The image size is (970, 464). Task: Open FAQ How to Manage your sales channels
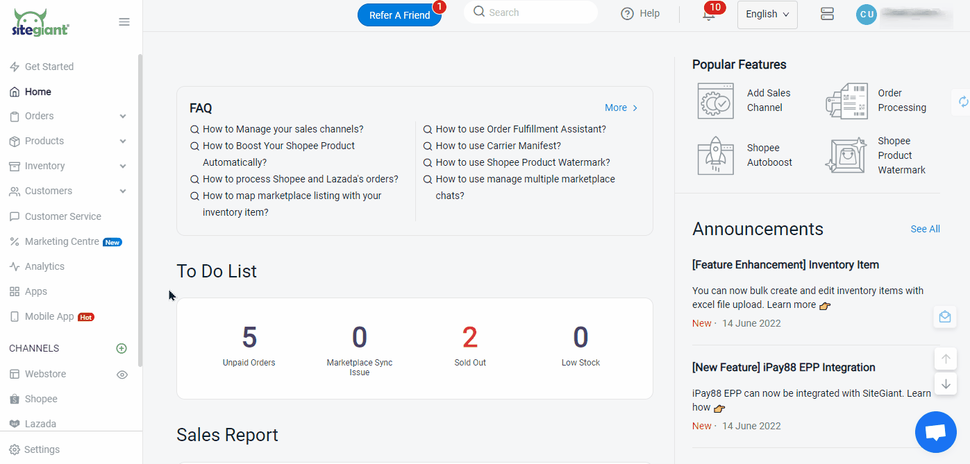pos(283,129)
